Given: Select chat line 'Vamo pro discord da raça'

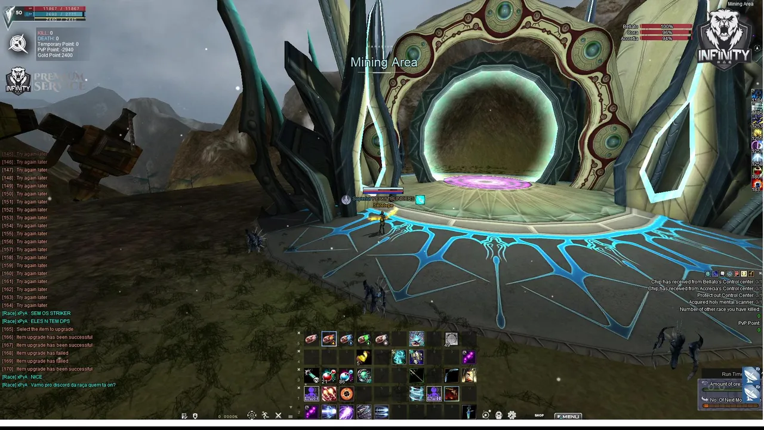Looking at the screenshot, I should tap(58, 385).
